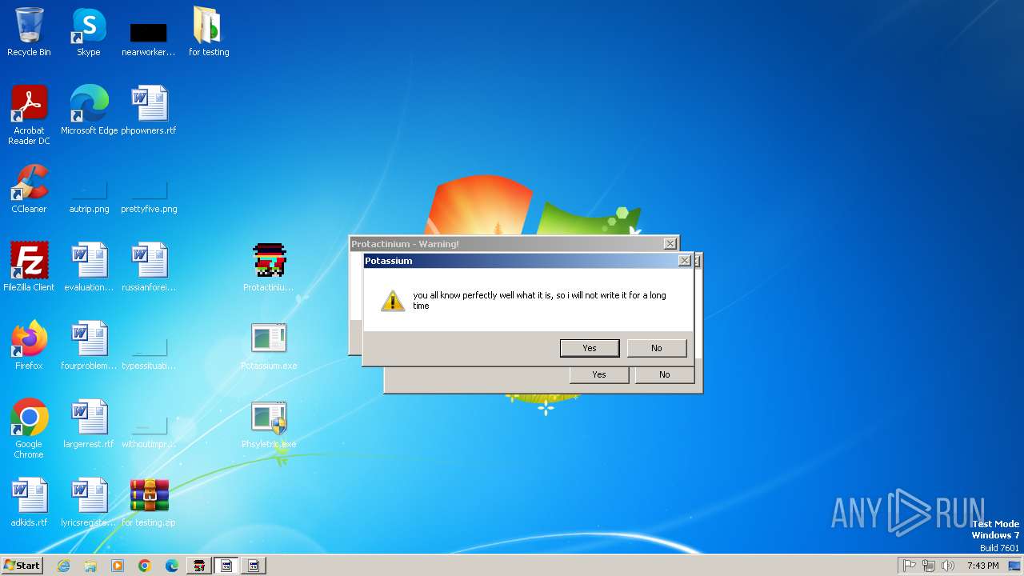Image resolution: width=1024 pixels, height=576 pixels.
Task: Click Yes in the Potassium dialog
Action: point(590,348)
